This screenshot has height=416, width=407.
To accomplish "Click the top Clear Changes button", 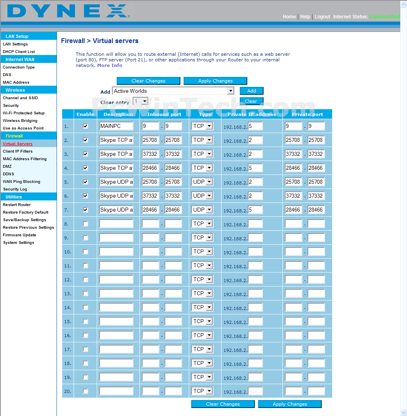I will click(x=149, y=81).
